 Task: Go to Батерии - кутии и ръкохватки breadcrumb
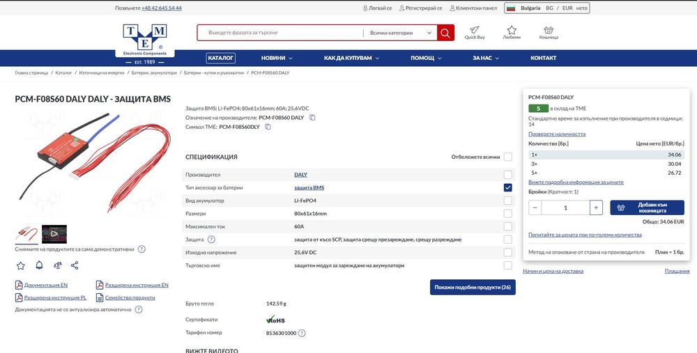click(x=214, y=72)
